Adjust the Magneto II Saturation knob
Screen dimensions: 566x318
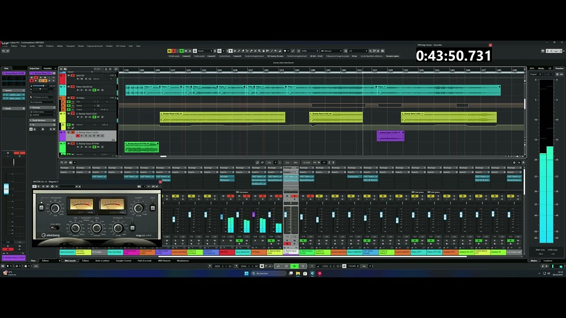55,208
